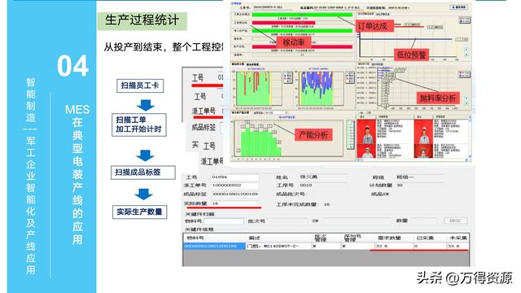Click the 扫描成品标签 flowchart box

(143, 173)
